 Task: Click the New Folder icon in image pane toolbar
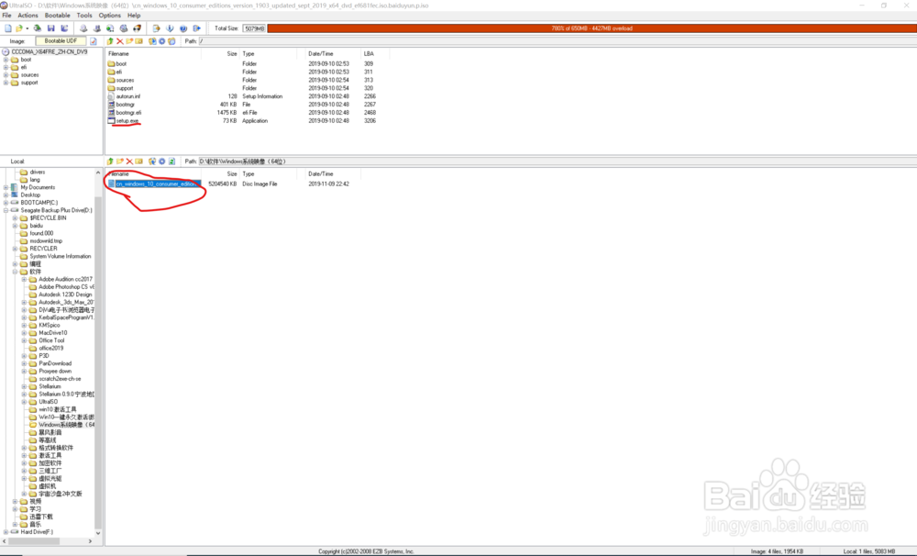(x=129, y=41)
